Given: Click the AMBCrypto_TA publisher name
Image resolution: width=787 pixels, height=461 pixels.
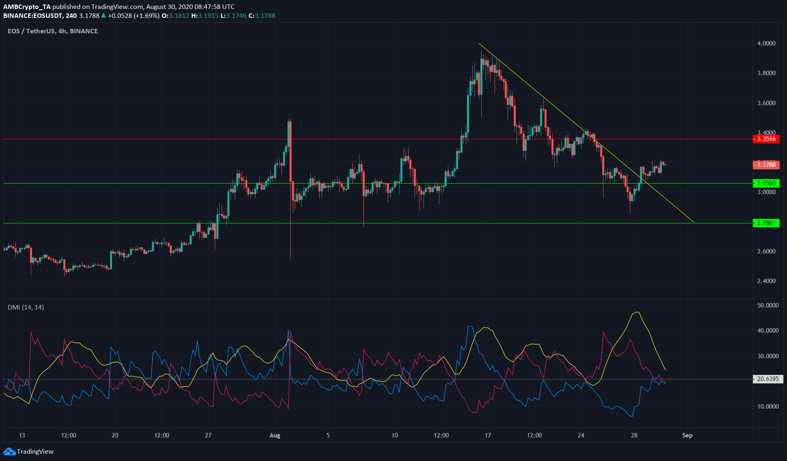Looking at the screenshot, I should coord(27,6).
